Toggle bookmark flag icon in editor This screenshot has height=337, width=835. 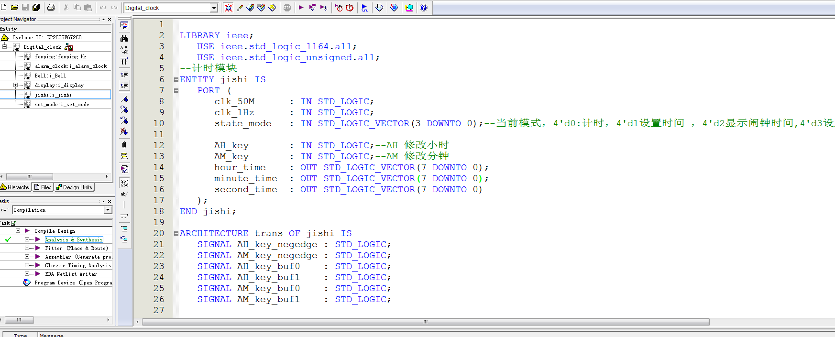coord(124,99)
